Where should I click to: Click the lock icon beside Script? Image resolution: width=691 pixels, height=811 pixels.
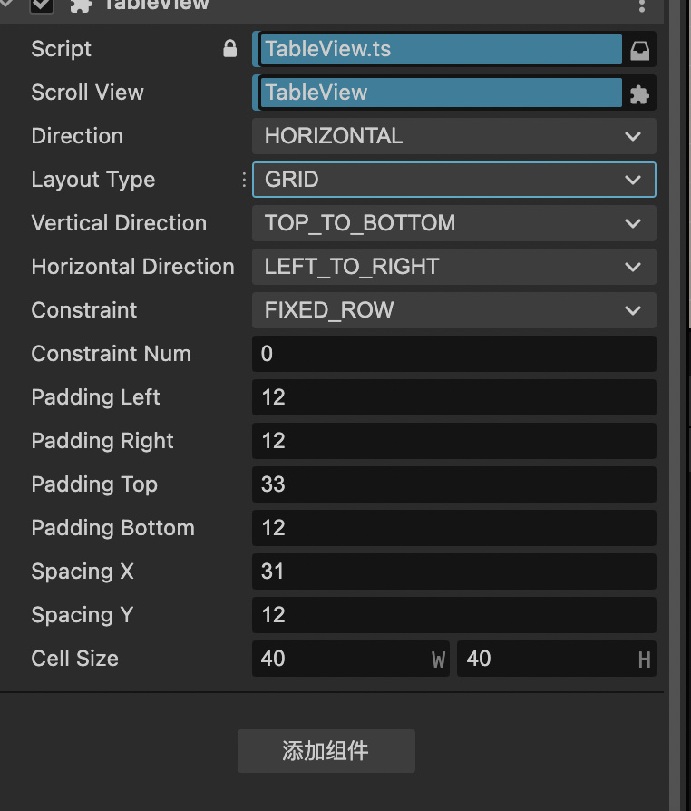point(230,49)
